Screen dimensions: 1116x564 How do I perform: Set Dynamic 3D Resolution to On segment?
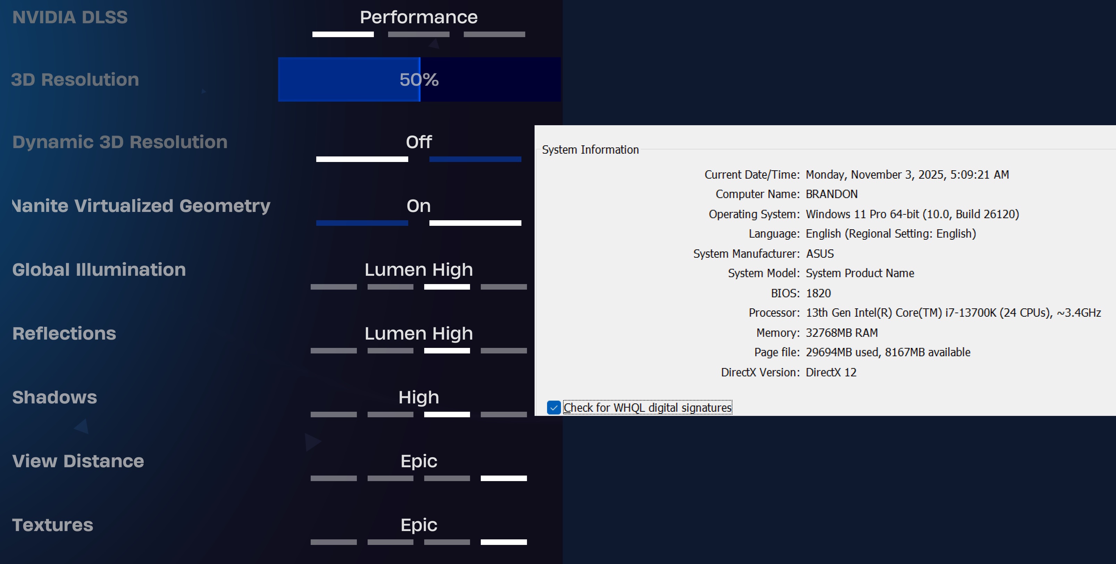[x=475, y=159]
